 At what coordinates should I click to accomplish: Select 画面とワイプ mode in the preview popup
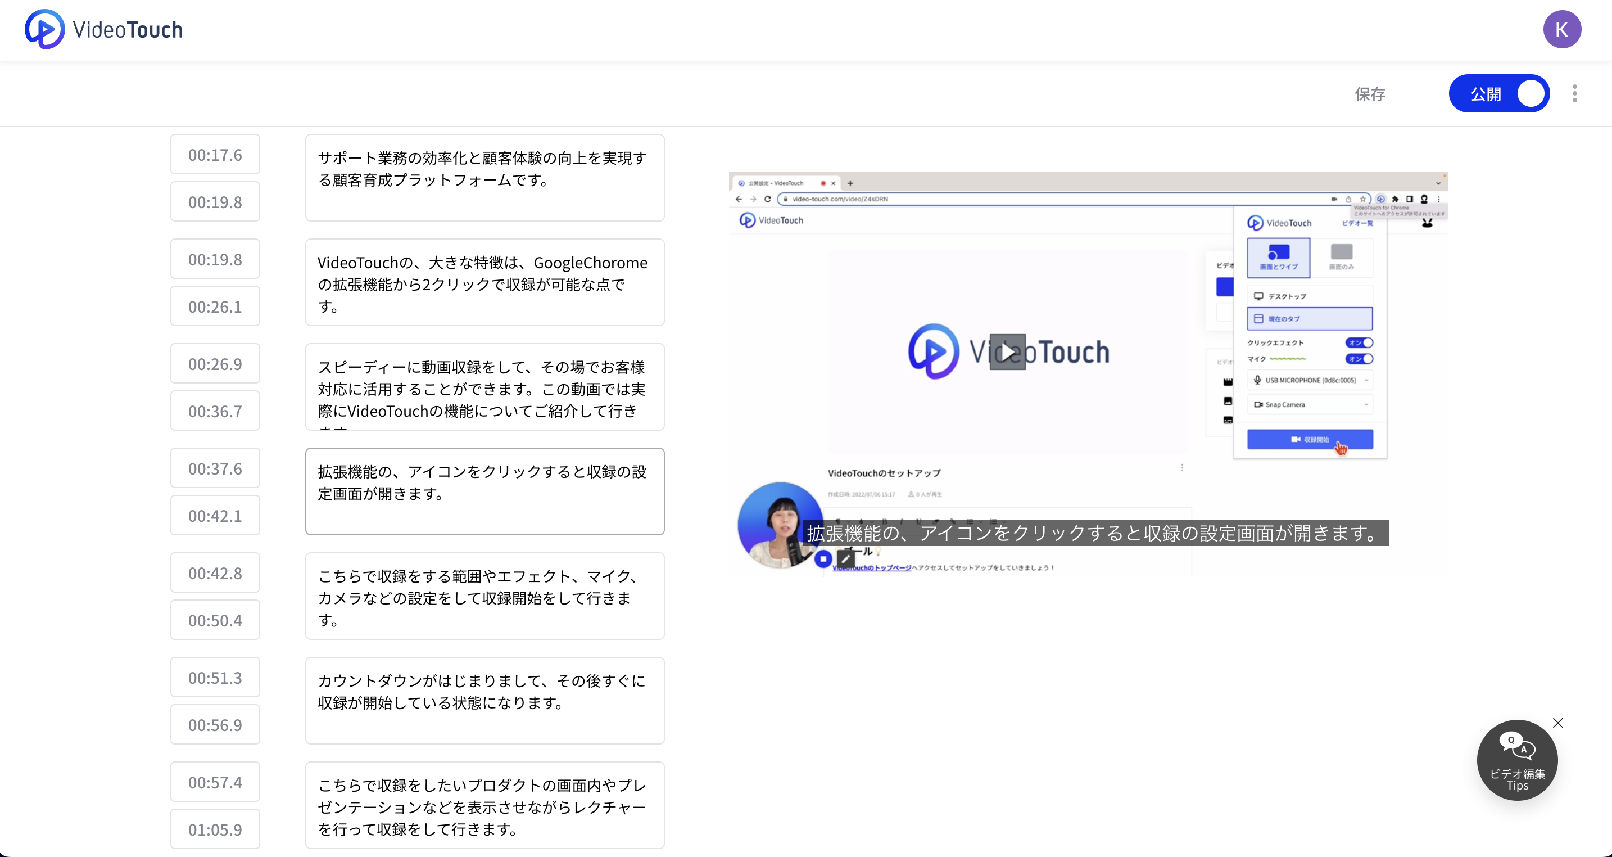[x=1278, y=258]
